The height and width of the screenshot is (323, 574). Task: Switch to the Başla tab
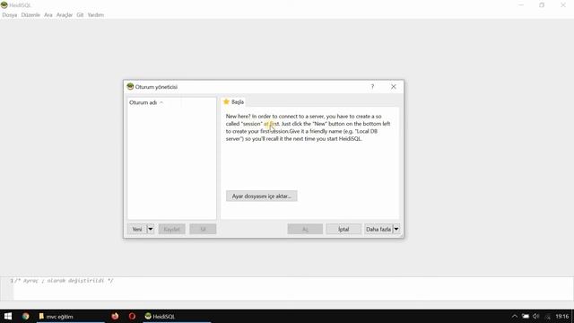pos(233,101)
